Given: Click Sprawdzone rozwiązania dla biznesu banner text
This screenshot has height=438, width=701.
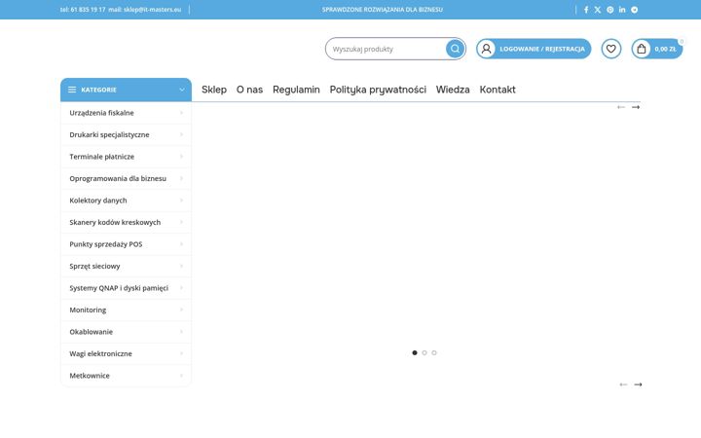Looking at the screenshot, I should tap(383, 10).
